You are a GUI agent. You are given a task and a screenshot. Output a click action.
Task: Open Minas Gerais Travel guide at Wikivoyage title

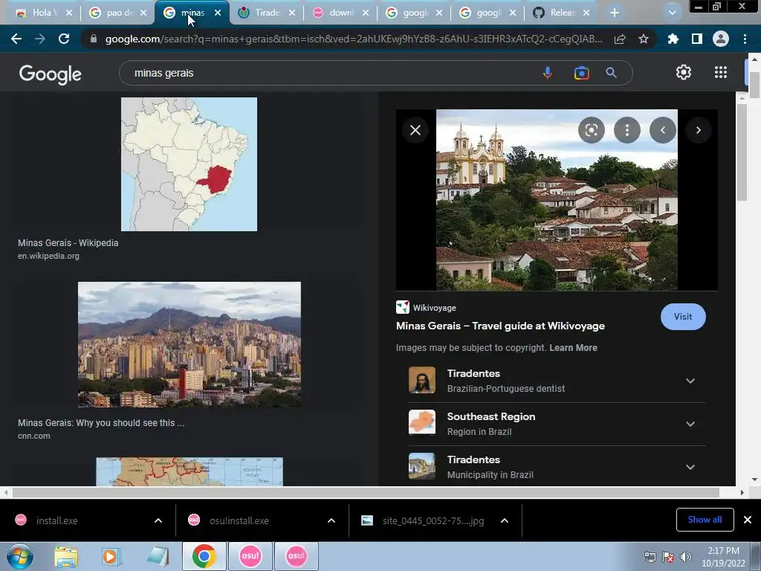coord(500,326)
